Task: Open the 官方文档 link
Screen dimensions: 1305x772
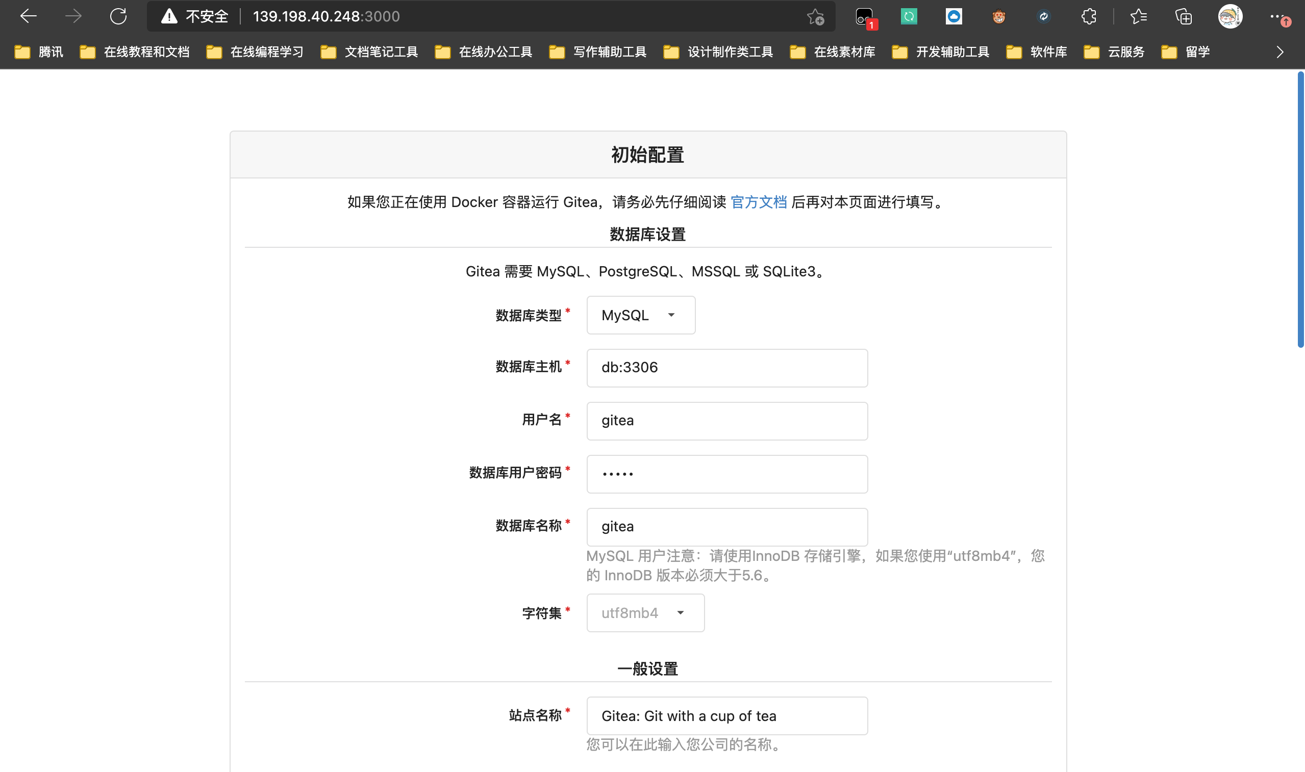Action: point(759,202)
